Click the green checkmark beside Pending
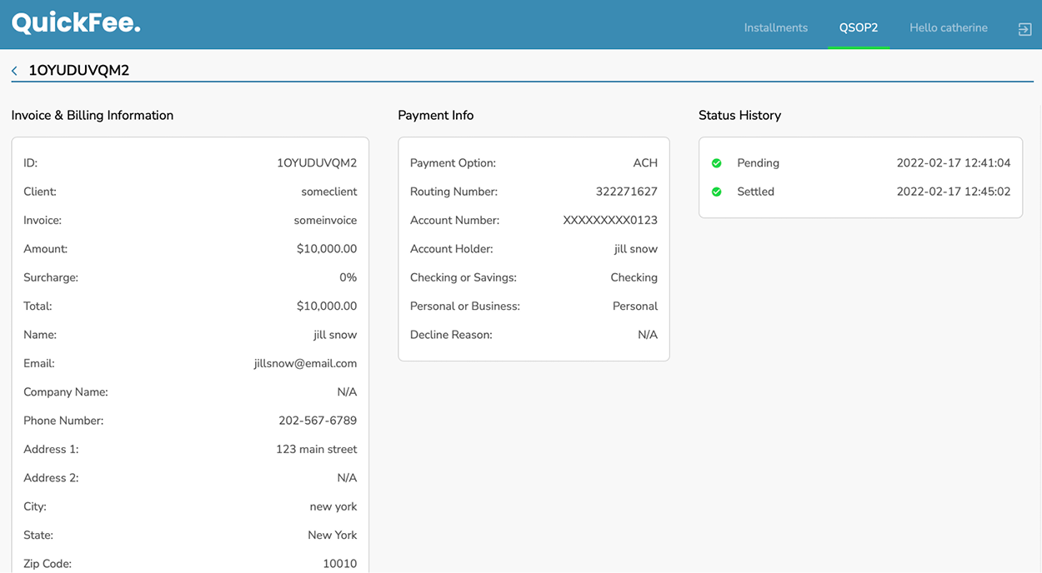Viewport: 1042px width, 573px height. (716, 162)
